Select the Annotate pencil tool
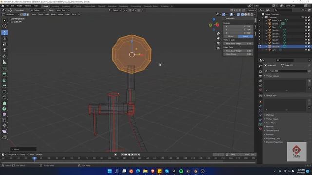 [4, 56]
